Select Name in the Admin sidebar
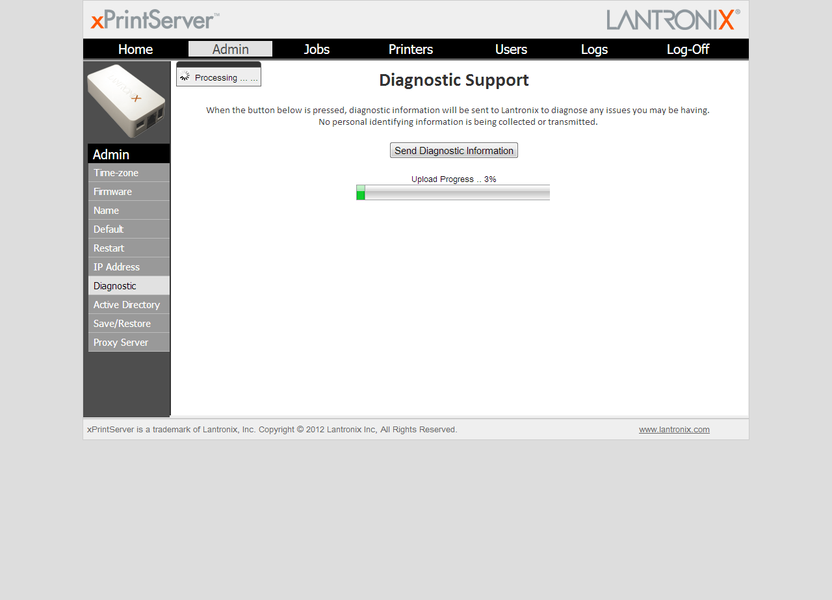 coord(129,211)
